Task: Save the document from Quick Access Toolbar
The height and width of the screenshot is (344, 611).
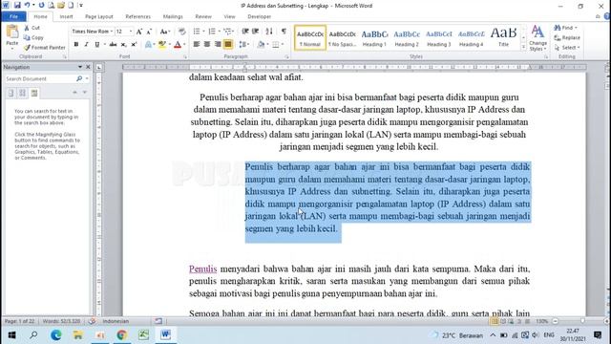Action: (x=17, y=5)
